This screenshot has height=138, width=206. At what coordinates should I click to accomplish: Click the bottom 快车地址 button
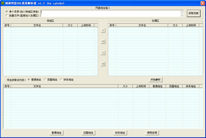coord(120,133)
